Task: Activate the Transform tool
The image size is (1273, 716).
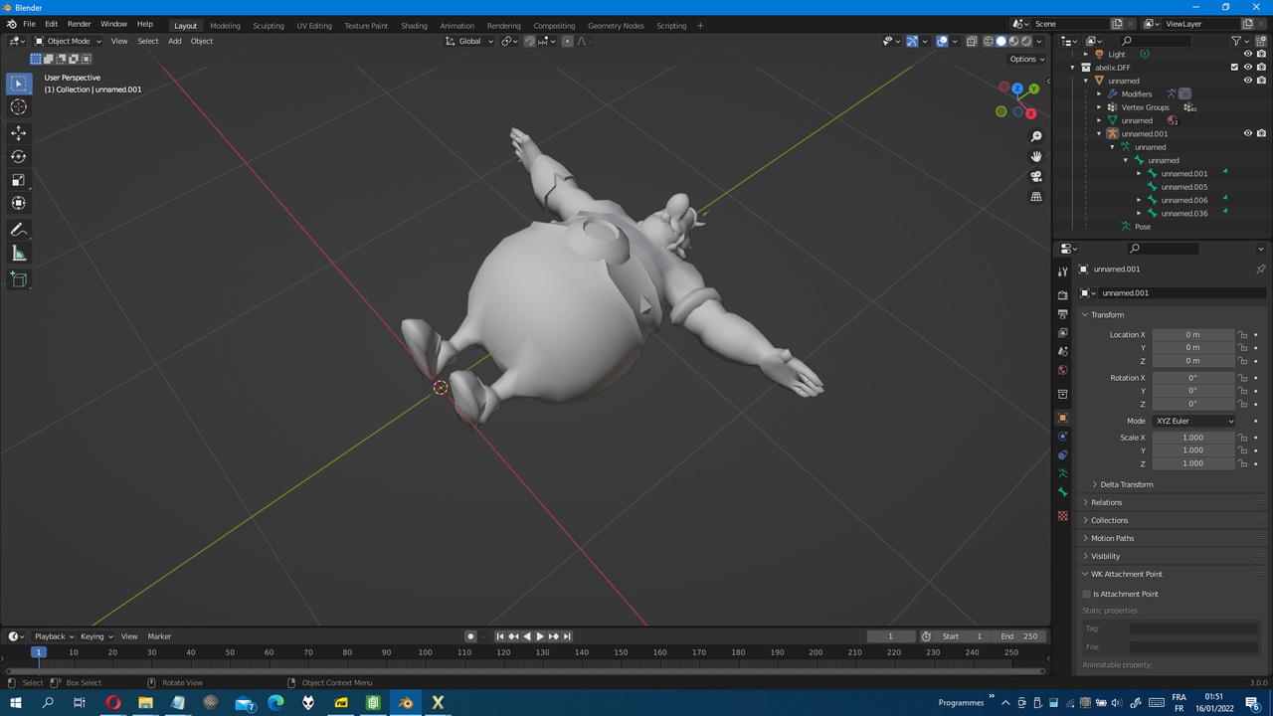Action: [18, 203]
